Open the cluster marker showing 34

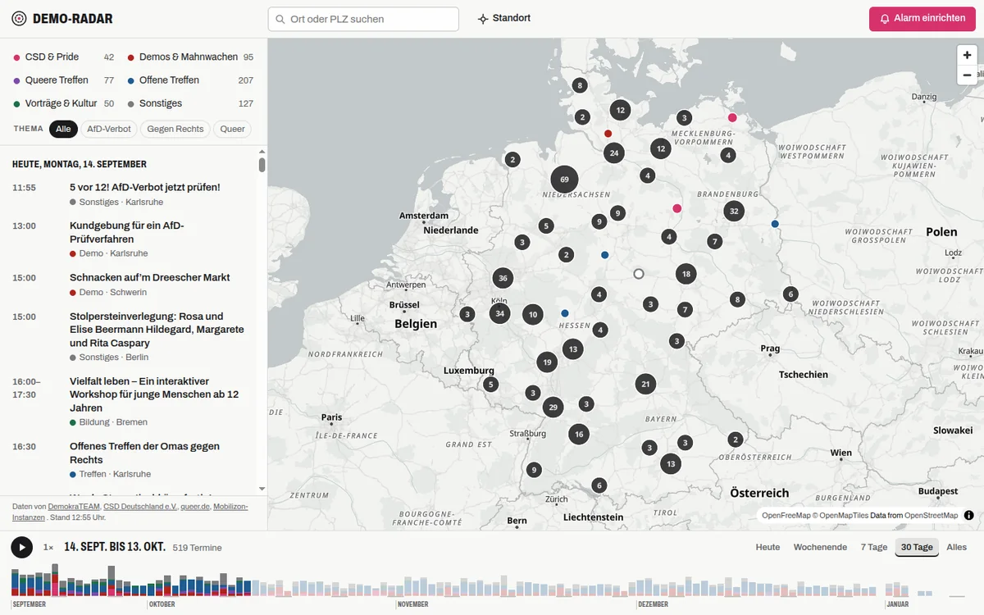pyautogui.click(x=500, y=313)
